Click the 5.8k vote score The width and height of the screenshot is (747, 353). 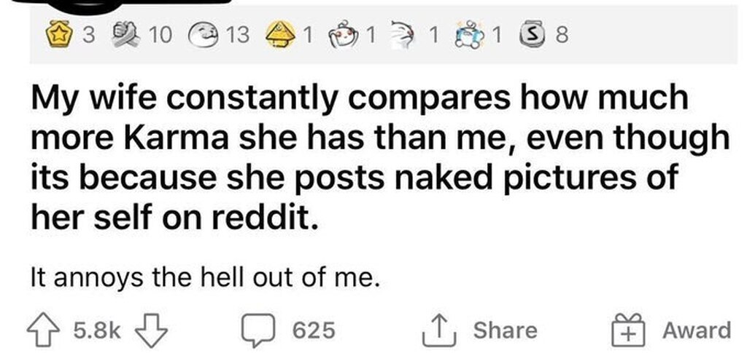(97, 330)
